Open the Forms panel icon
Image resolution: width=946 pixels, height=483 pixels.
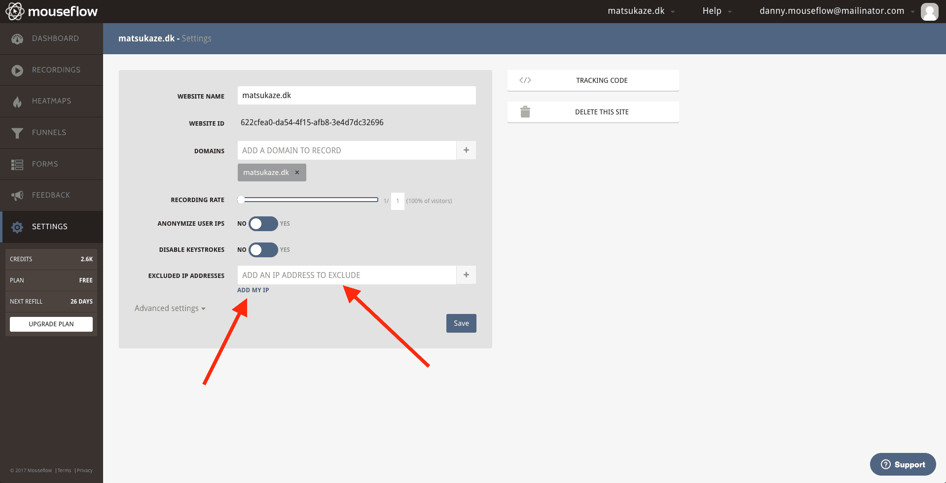point(17,164)
